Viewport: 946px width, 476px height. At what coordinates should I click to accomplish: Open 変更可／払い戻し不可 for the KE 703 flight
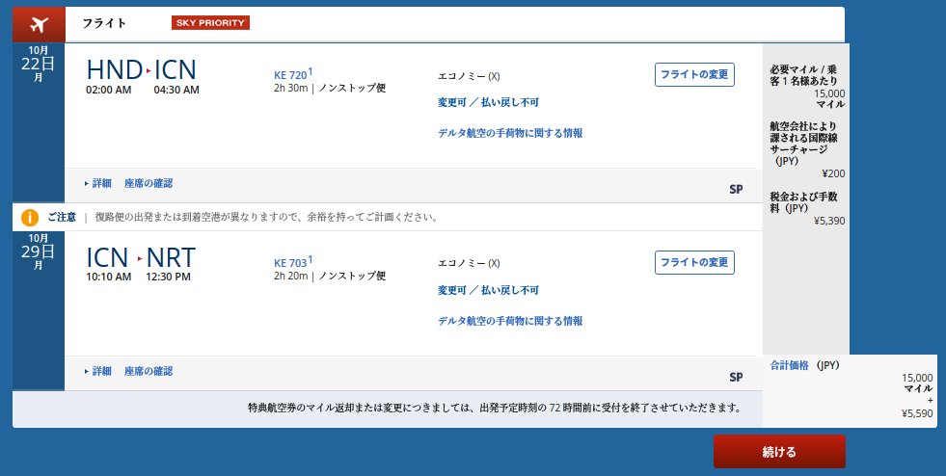pos(488,290)
